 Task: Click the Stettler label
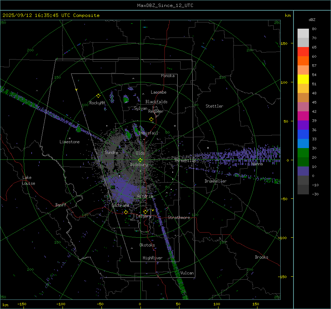pyautogui.click(x=214, y=106)
